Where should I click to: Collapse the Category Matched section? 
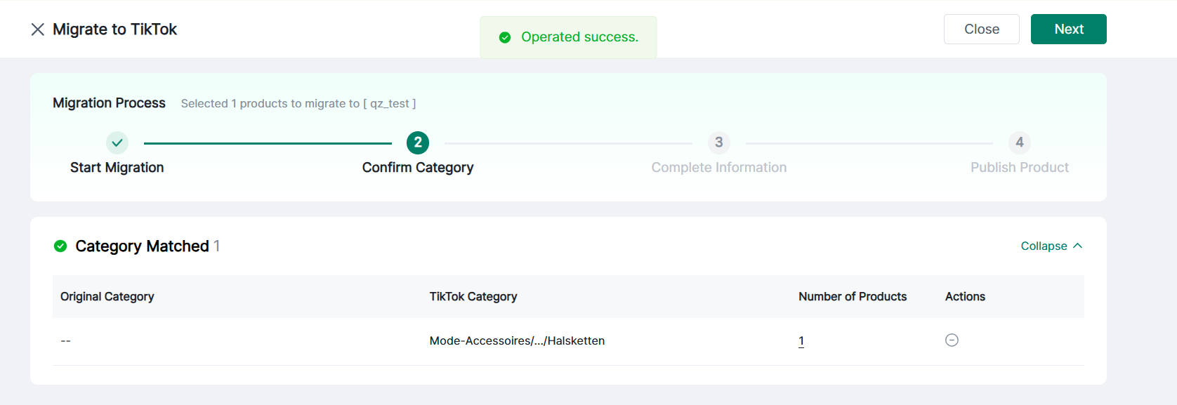tap(1044, 246)
